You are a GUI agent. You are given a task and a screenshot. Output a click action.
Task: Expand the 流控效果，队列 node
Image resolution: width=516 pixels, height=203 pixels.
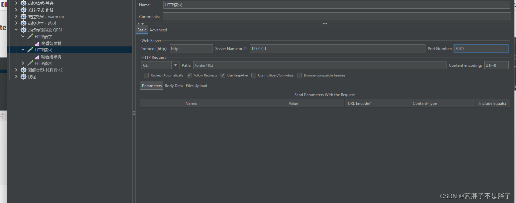(x=16, y=23)
